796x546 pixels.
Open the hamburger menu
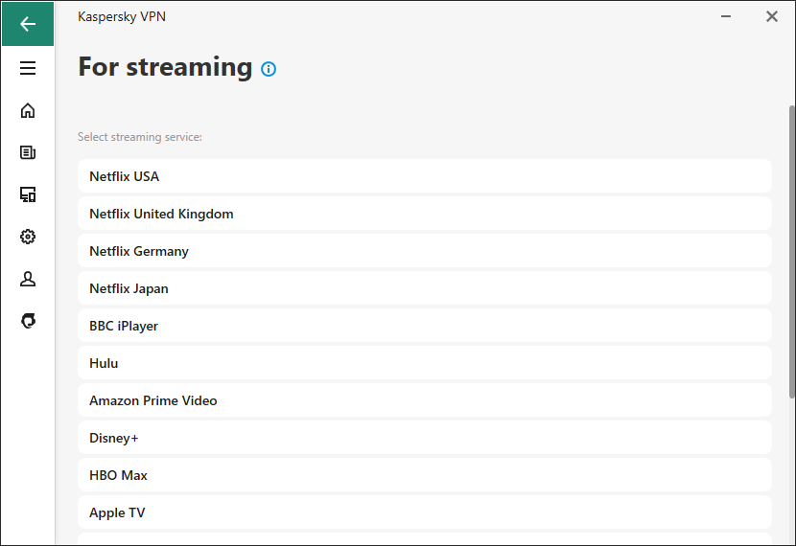click(x=28, y=68)
